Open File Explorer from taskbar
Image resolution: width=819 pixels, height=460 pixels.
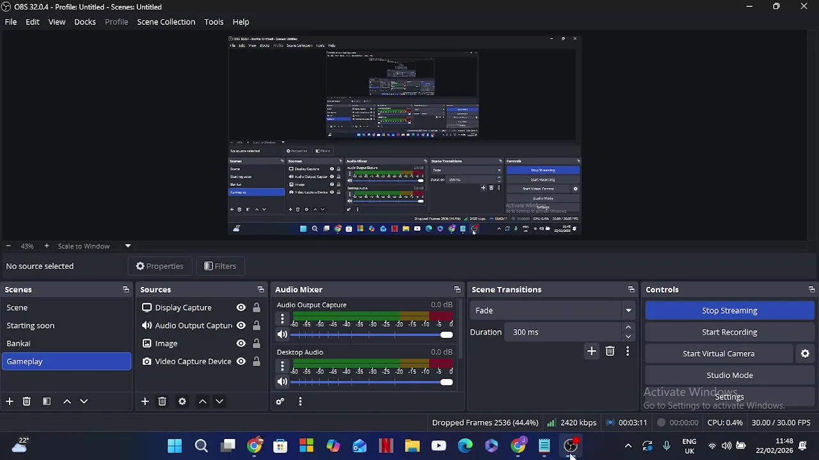point(412,446)
